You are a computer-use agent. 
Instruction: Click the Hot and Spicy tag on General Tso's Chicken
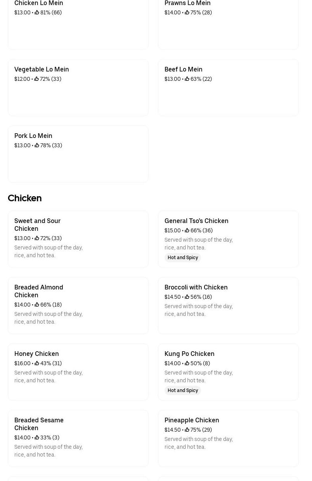pos(183,258)
